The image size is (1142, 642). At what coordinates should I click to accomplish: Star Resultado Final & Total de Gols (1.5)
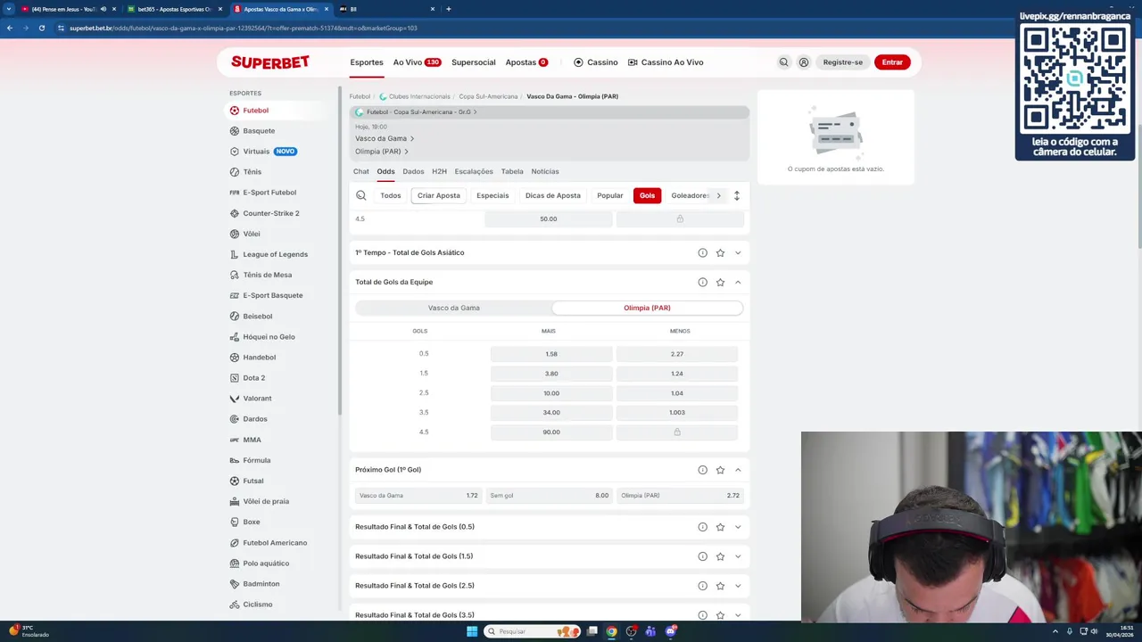pyautogui.click(x=720, y=556)
